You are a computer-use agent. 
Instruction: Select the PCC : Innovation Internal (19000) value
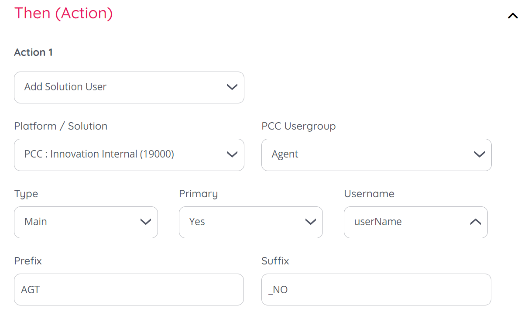click(x=99, y=154)
